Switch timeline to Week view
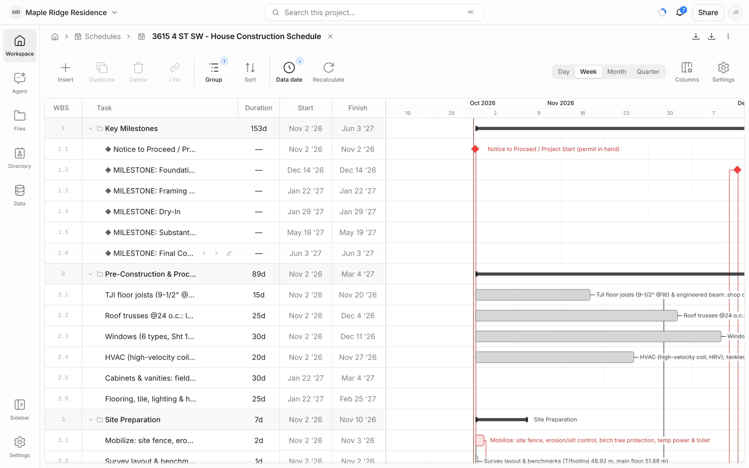The height and width of the screenshot is (468, 749). (x=588, y=71)
